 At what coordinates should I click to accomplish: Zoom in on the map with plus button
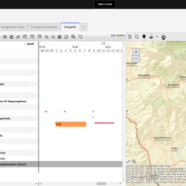tap(136, 52)
